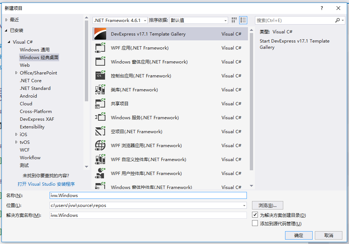Image resolution: width=349 pixels, height=244 pixels.
Task: Select the 测试 category
Action: [x=24, y=165]
